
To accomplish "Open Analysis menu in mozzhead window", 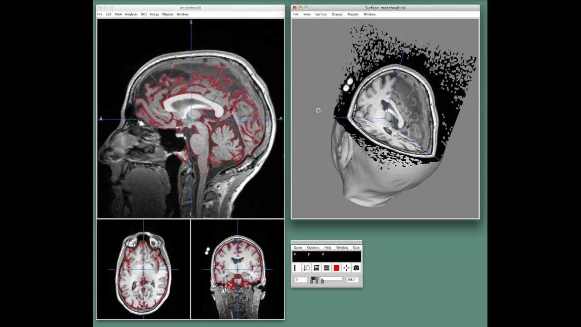I will [131, 15].
